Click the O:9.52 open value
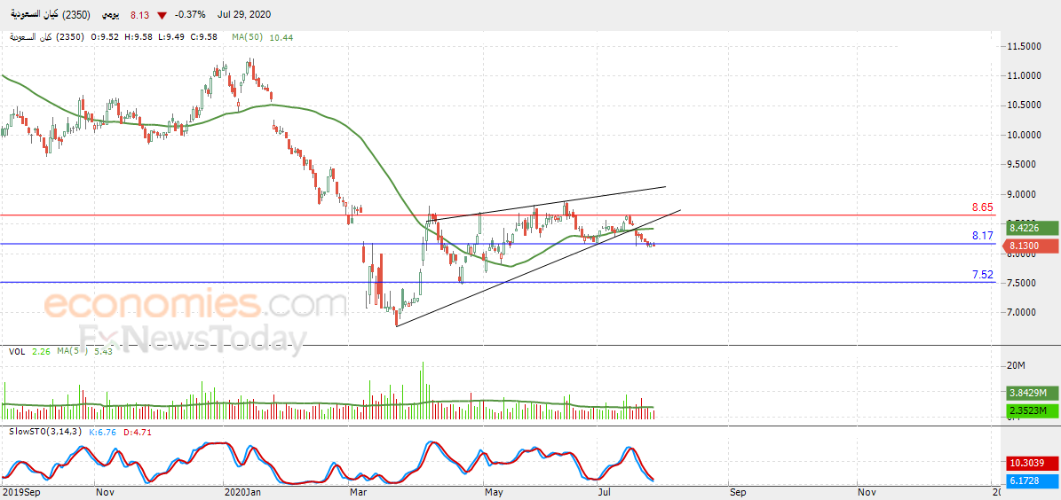 coord(104,38)
